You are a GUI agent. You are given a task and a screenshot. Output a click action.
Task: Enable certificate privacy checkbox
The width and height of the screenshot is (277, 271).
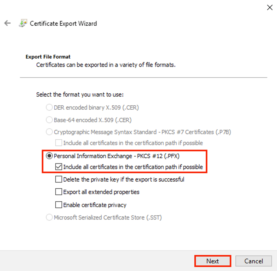(59, 205)
